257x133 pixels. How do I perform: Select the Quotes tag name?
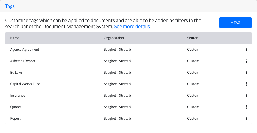click(x=16, y=107)
